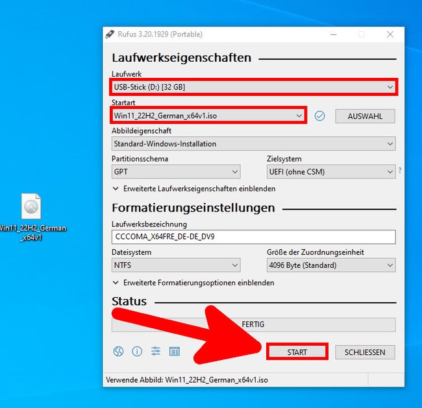Screen dimensions: 422x408
Task: Minimize the Rufus window
Action: coord(334,34)
